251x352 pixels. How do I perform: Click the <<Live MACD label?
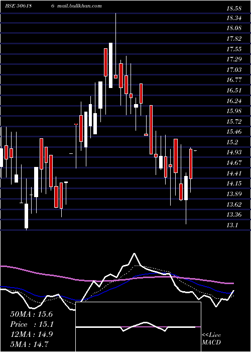tap(211, 339)
